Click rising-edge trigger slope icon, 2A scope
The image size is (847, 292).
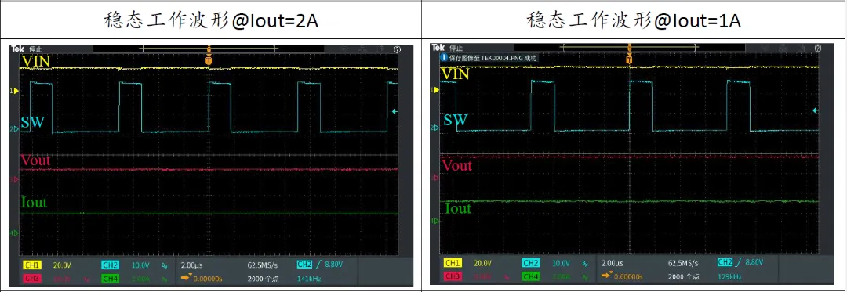(319, 265)
